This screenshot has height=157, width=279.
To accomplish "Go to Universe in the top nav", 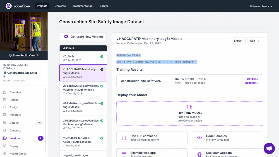I will click(x=60, y=6).
